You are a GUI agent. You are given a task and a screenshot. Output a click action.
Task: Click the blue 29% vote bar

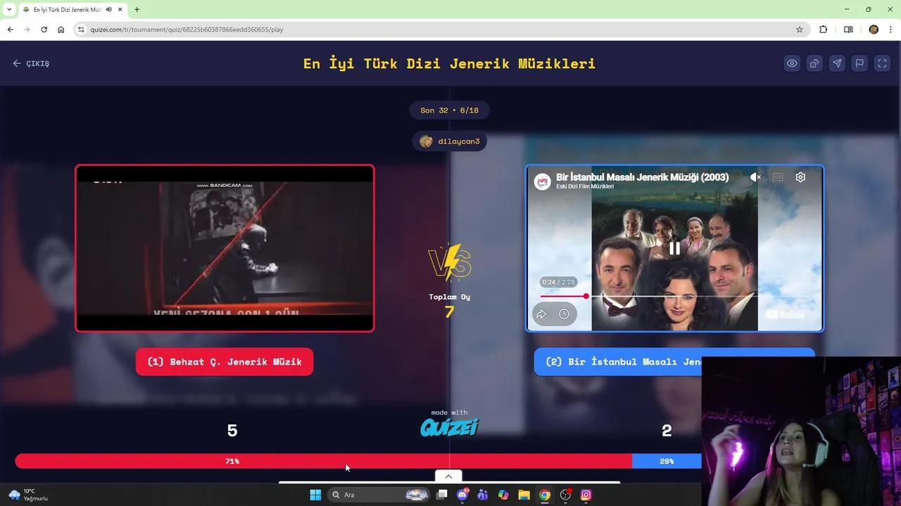point(667,461)
